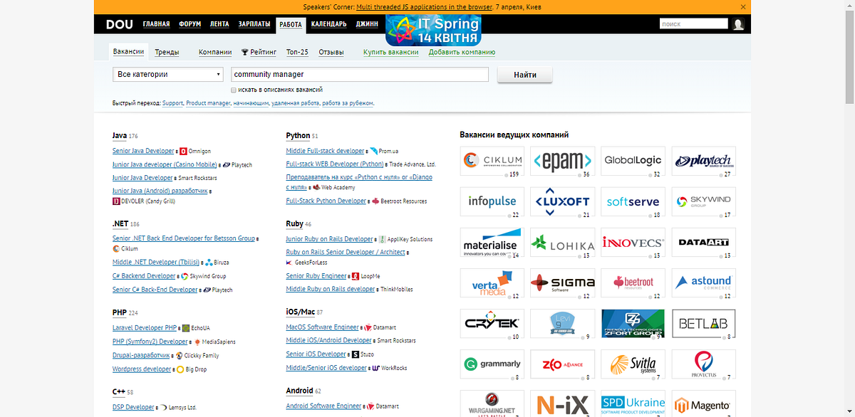Open the Отзывы tab
This screenshot has height=417, width=855.
(331, 52)
